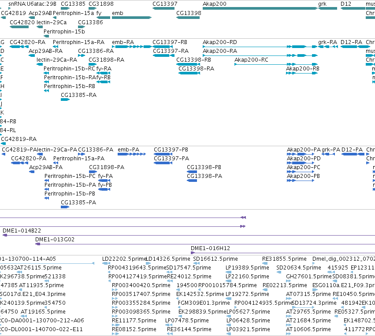Click the D12-PA protein
This screenshot has width=375, height=336.
click(353, 154)
